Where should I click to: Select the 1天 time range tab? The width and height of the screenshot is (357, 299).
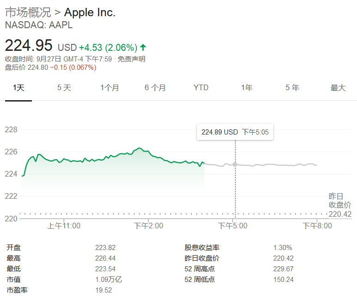click(x=18, y=88)
